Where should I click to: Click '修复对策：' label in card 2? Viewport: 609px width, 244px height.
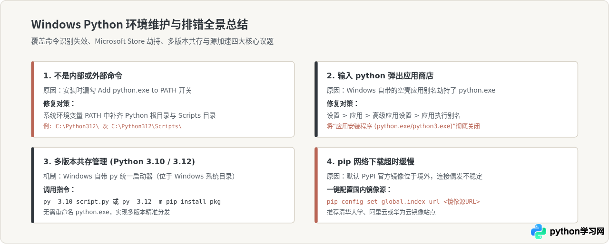343,103
